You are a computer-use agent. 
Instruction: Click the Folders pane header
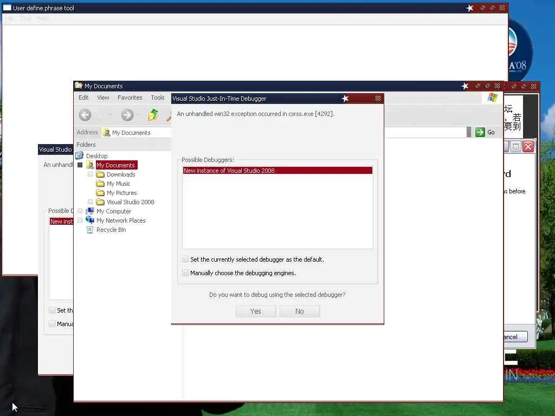click(x=122, y=145)
